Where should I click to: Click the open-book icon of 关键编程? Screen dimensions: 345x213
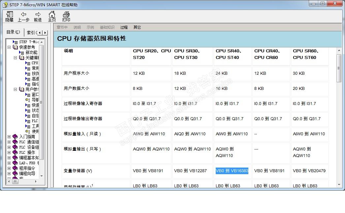click(x=21, y=58)
